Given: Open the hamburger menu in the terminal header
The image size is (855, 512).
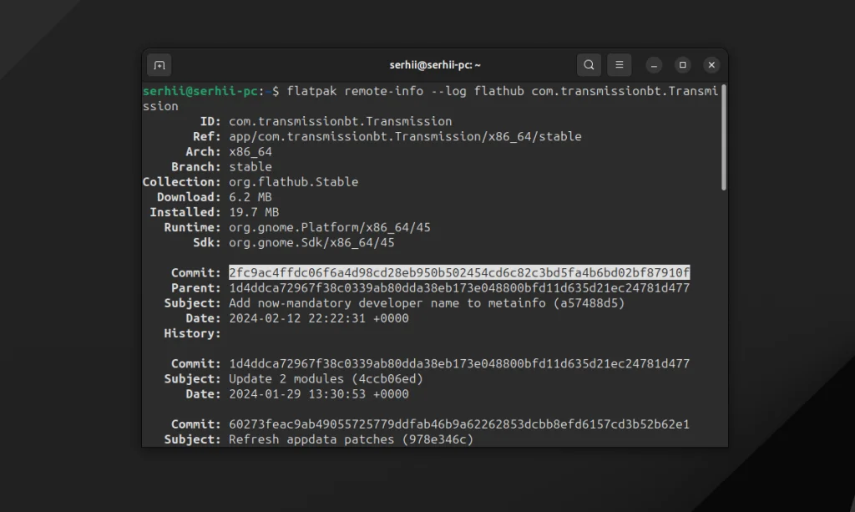Looking at the screenshot, I should pyautogui.click(x=619, y=64).
